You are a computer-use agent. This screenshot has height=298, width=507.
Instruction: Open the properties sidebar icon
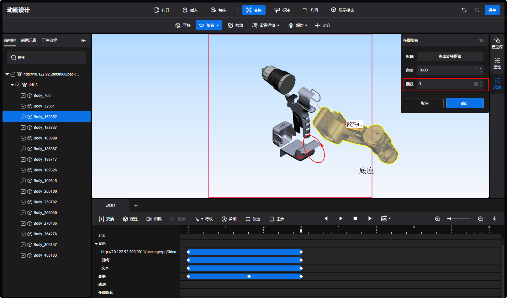(497, 63)
